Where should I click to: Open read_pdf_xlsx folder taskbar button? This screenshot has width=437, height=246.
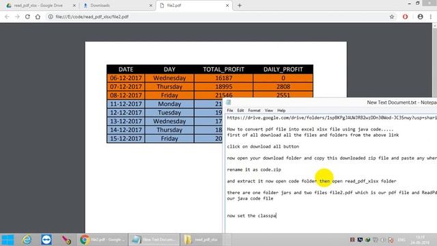pos(206,240)
